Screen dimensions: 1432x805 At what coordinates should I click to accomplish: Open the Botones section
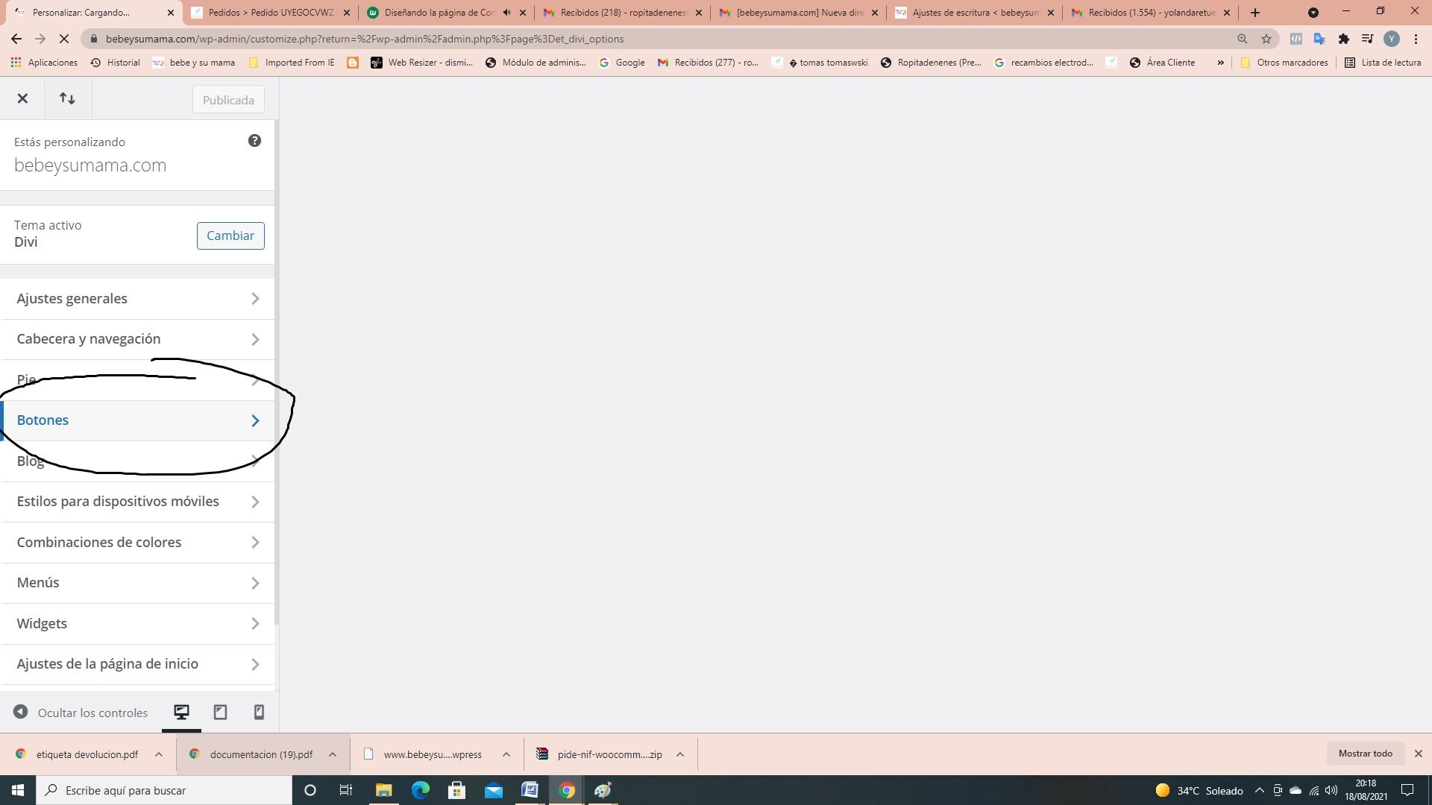138,420
